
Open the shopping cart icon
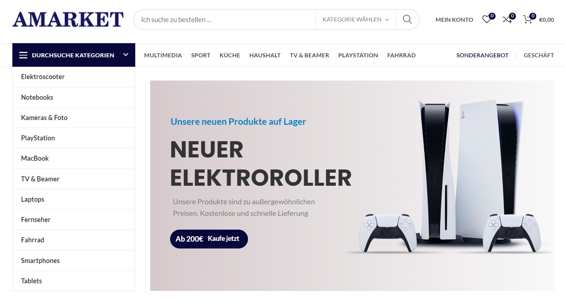click(x=528, y=19)
